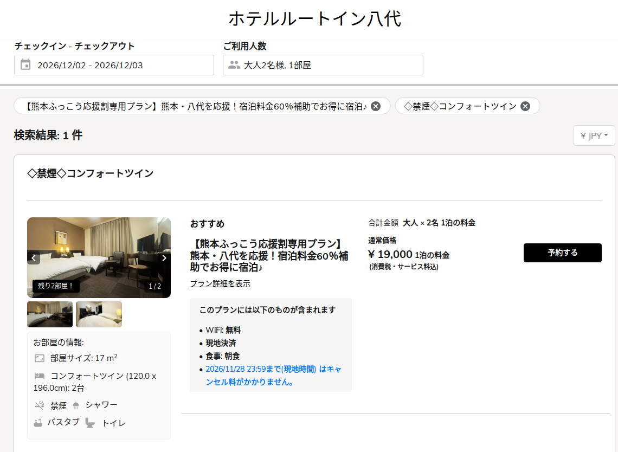
Task: Select the 熊本ふっこう応援割専用プラン filter chip text
Action: 195,106
